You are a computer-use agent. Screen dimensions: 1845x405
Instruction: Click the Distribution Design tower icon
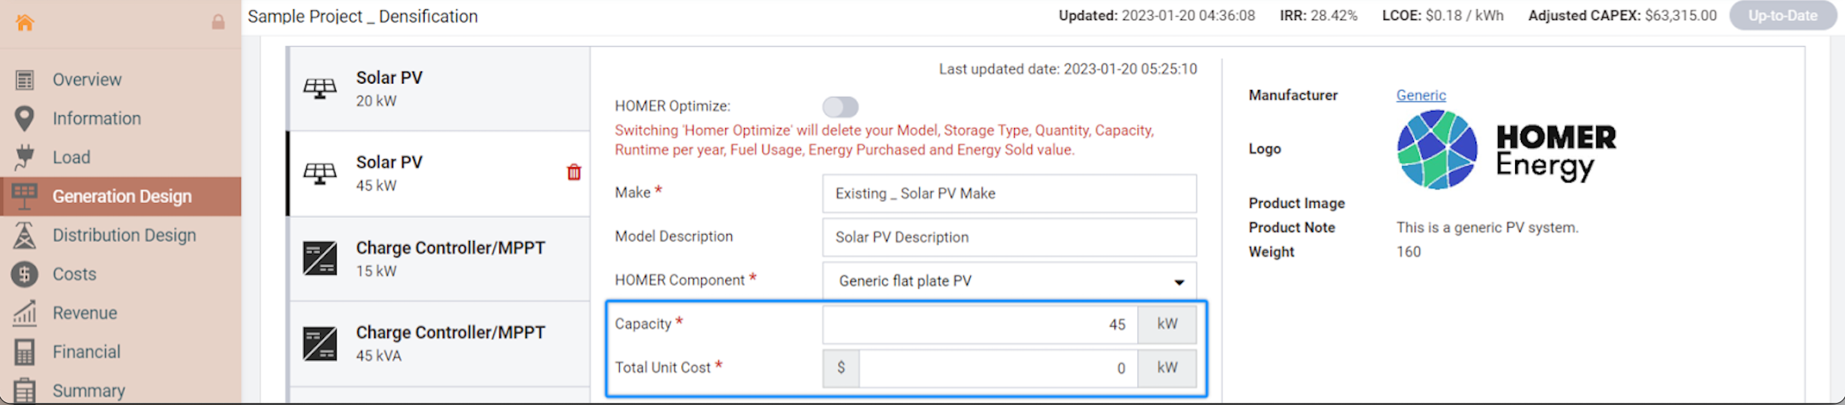tap(24, 235)
